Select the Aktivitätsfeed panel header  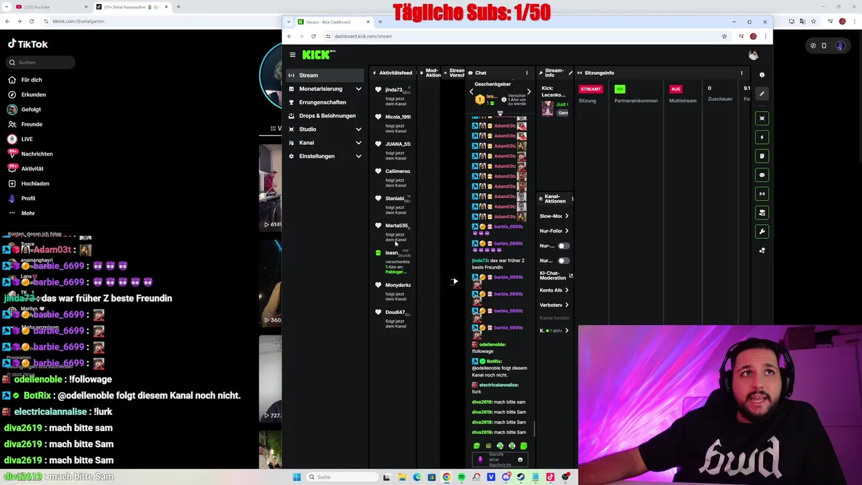coord(393,73)
